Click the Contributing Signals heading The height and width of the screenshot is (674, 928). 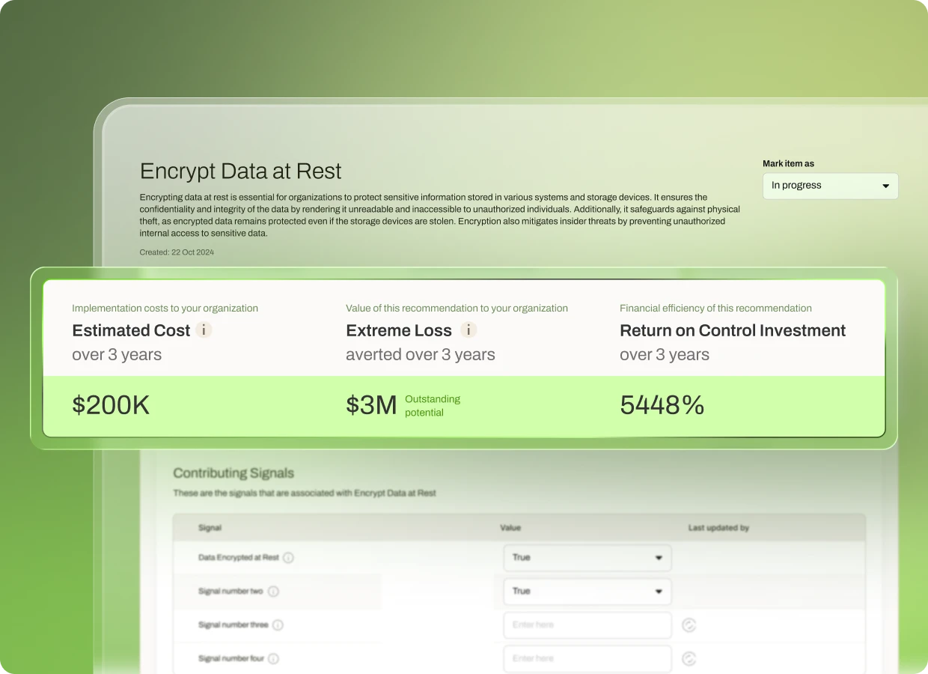coord(233,473)
